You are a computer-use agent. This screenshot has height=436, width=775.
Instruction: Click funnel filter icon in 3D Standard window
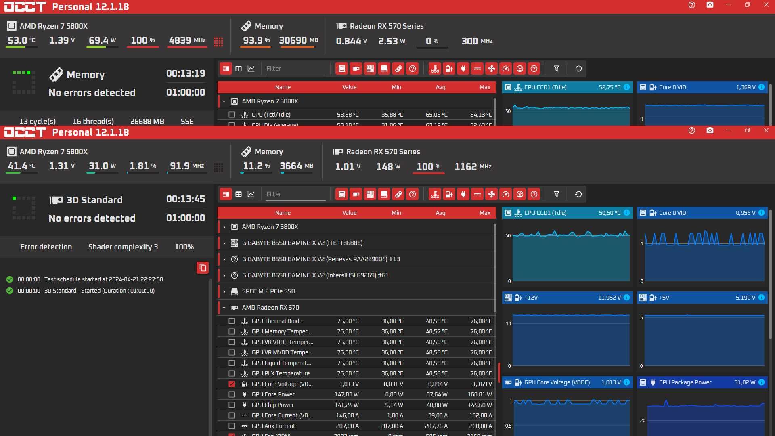557,194
